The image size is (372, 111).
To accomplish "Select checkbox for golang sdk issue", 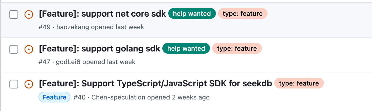I will coord(14,49).
